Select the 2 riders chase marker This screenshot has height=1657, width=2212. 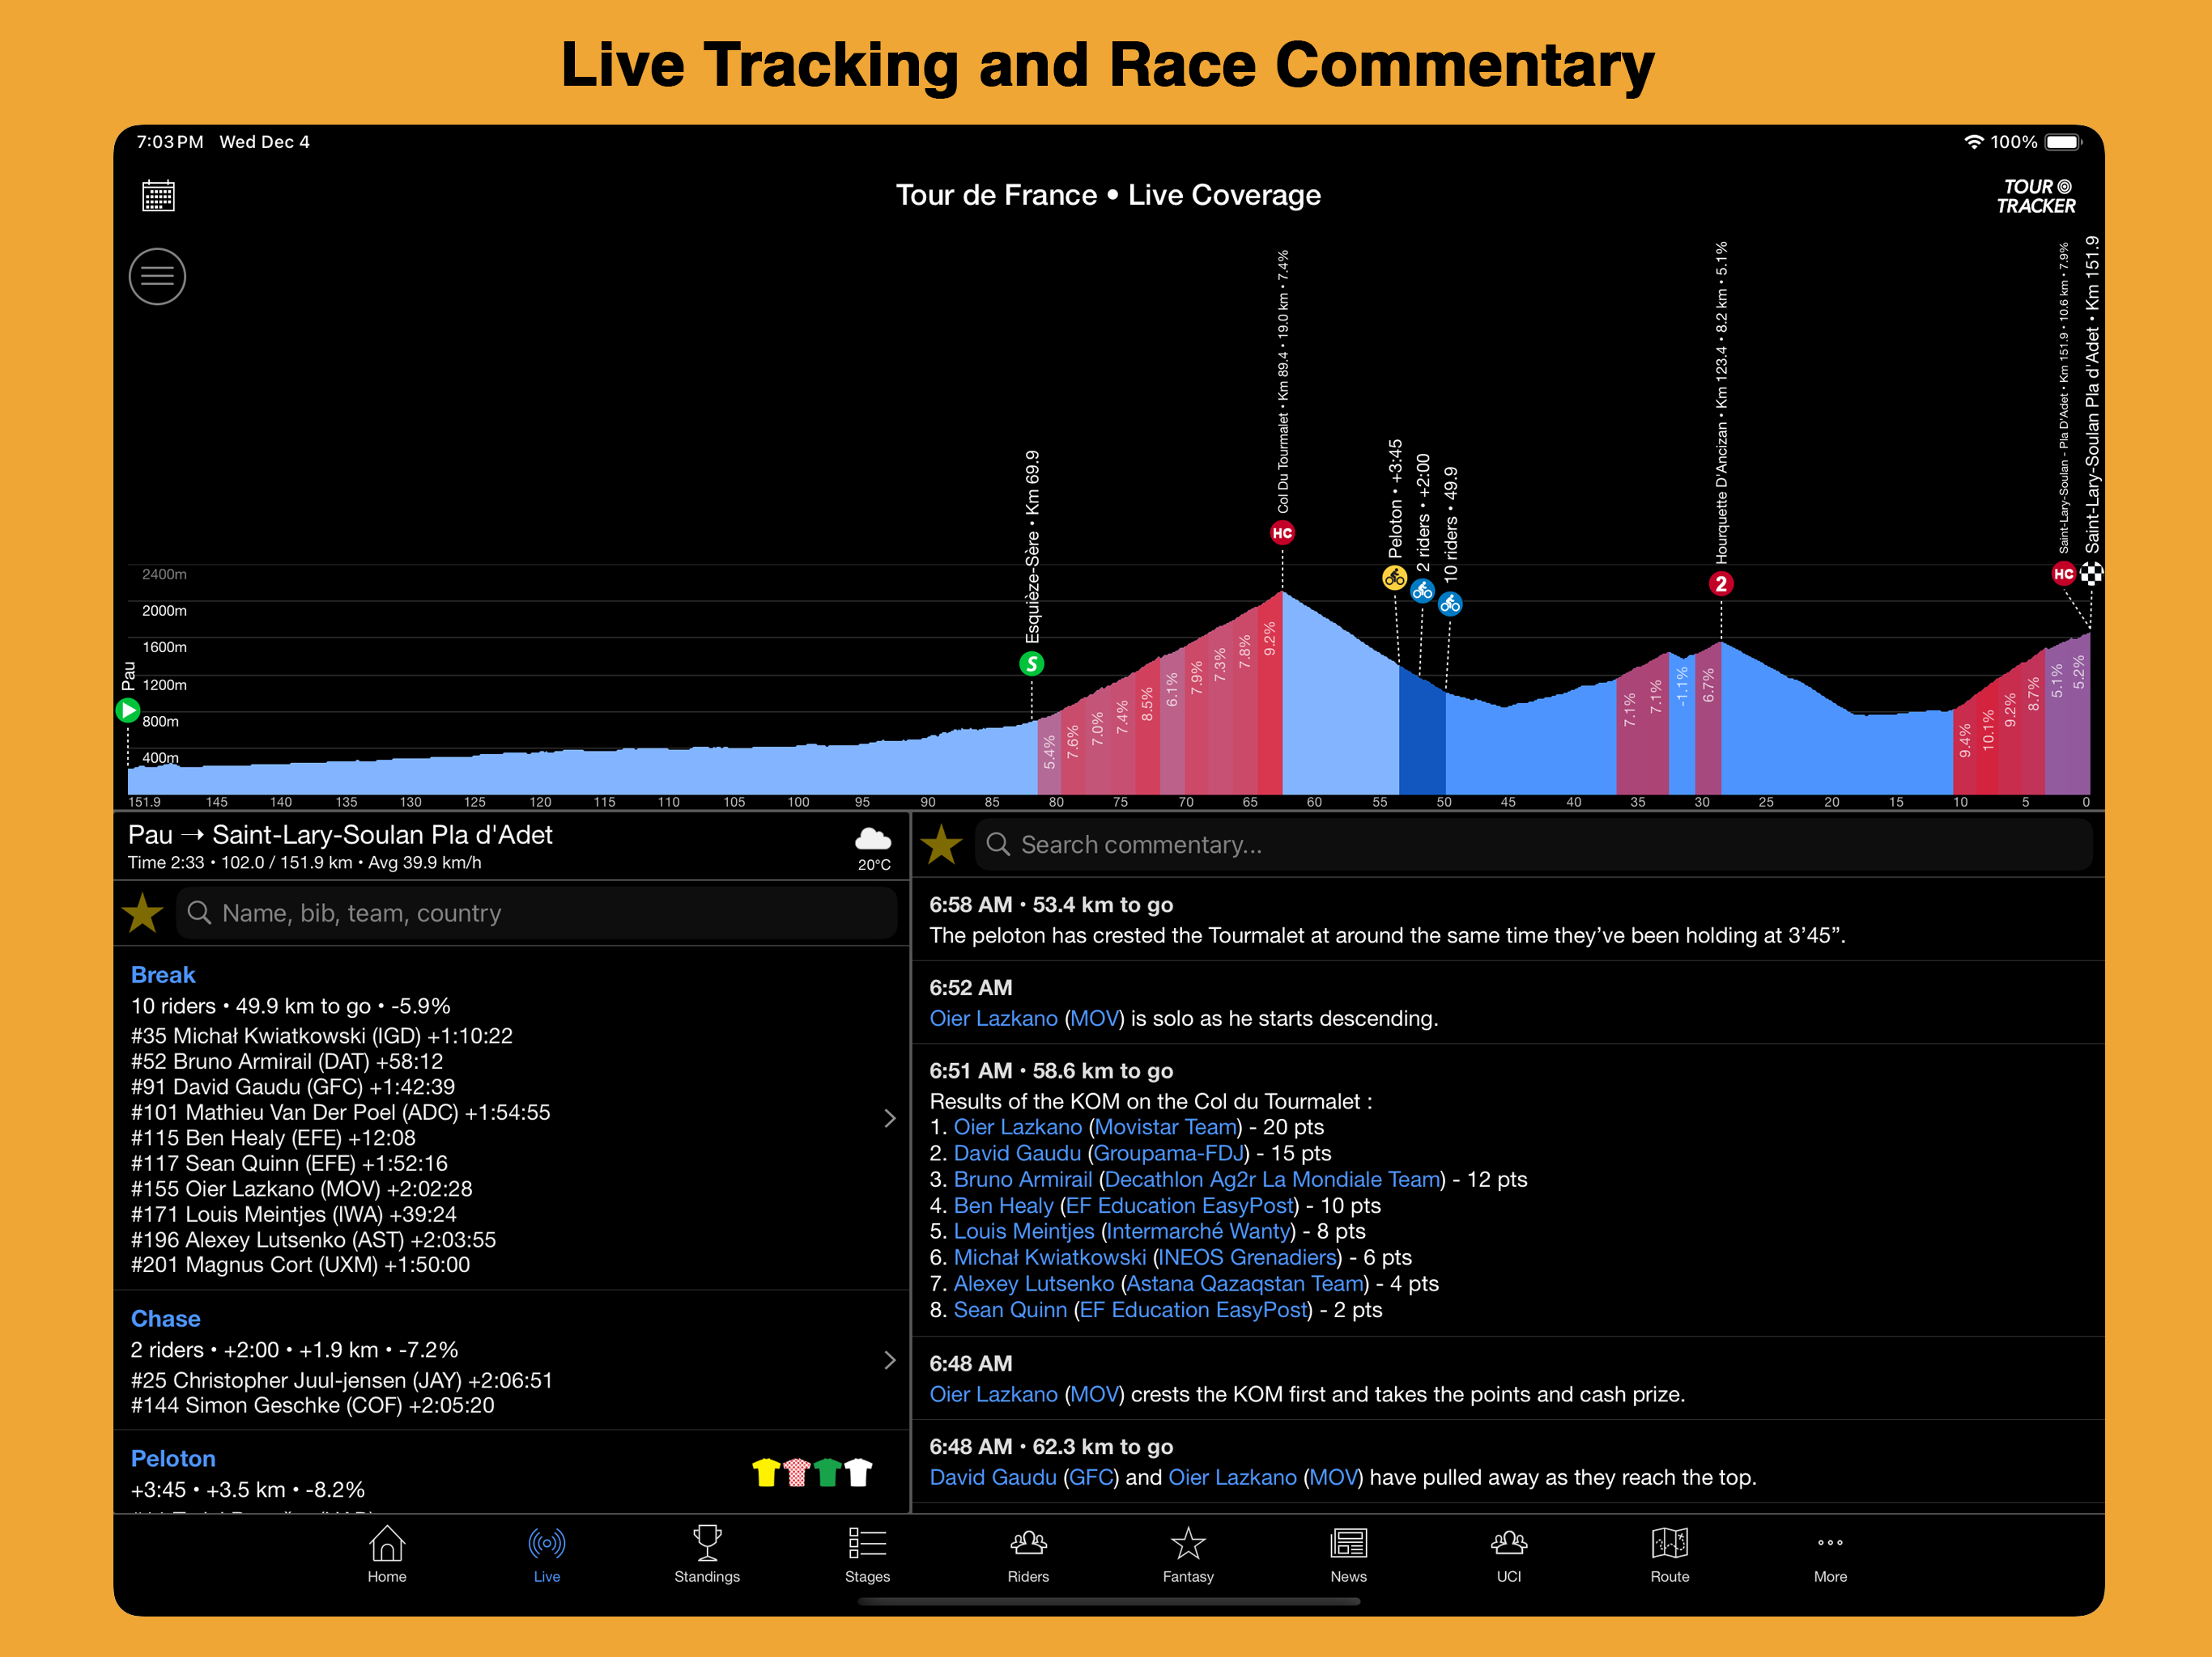[x=1422, y=591]
